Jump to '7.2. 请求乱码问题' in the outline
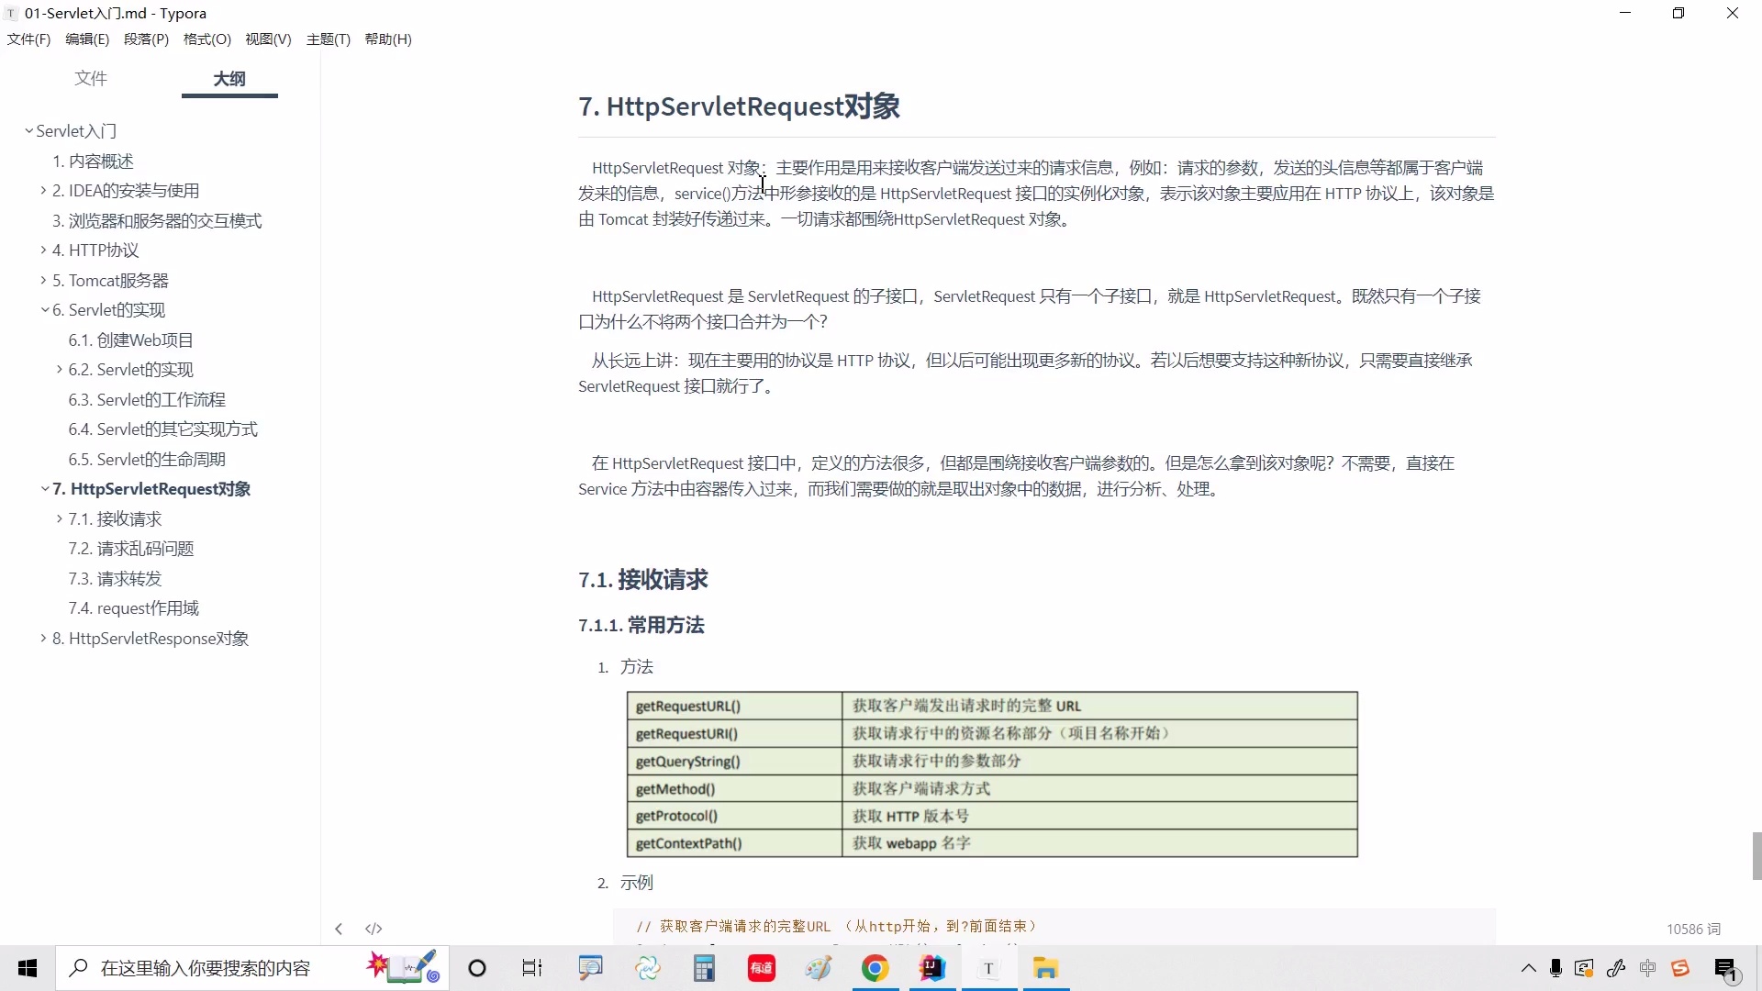Screen dimensions: 1762x991 (130, 548)
